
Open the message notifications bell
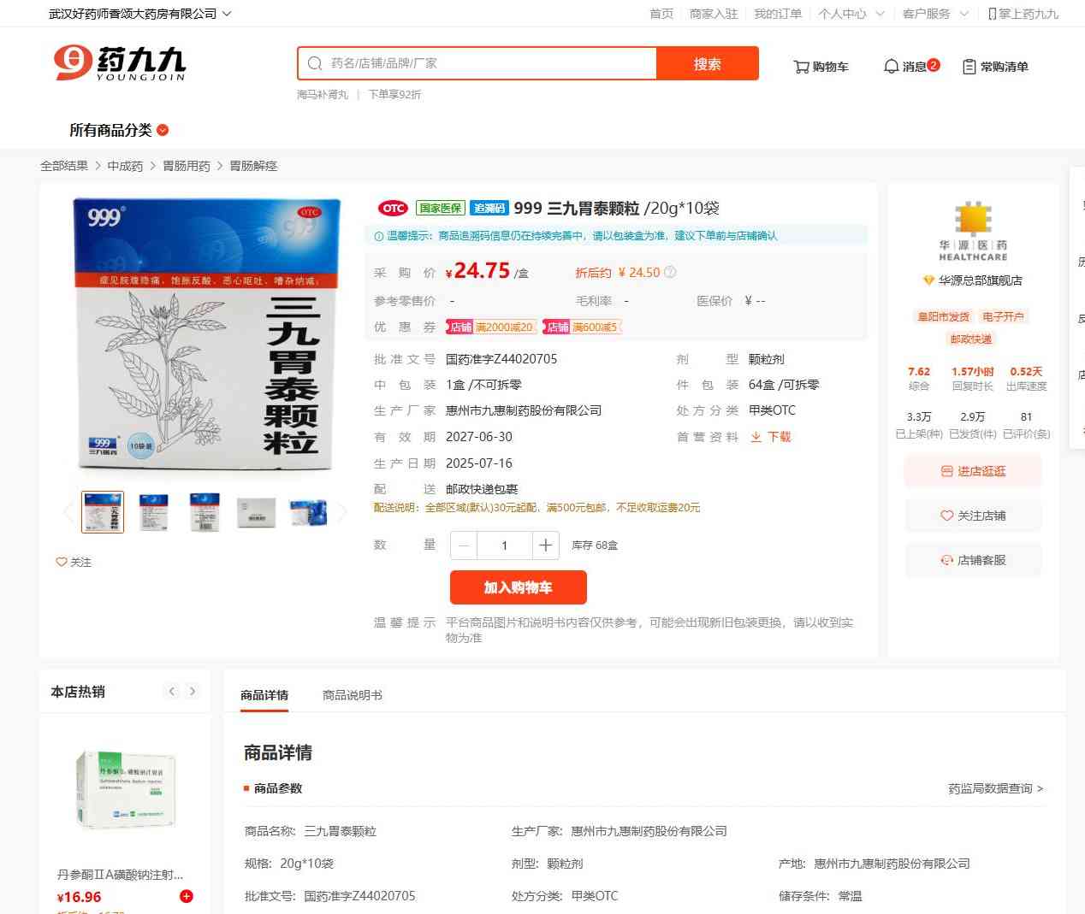coord(891,67)
